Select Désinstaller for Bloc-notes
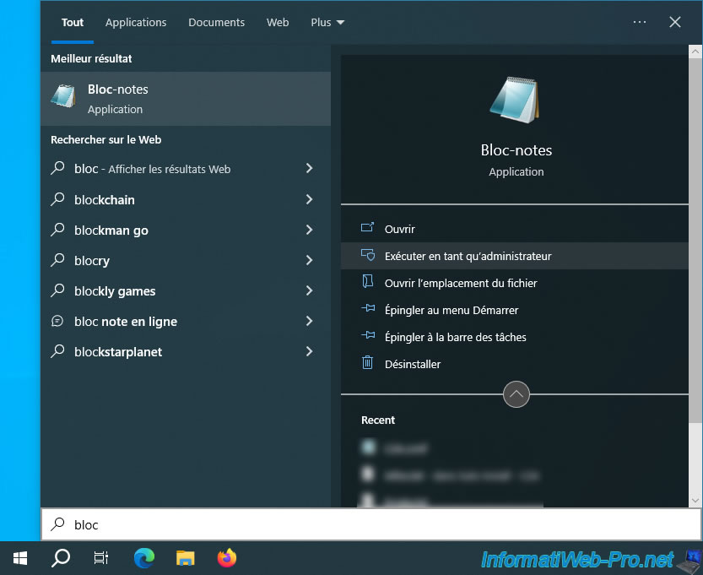The width and height of the screenshot is (703, 575). 515,363
